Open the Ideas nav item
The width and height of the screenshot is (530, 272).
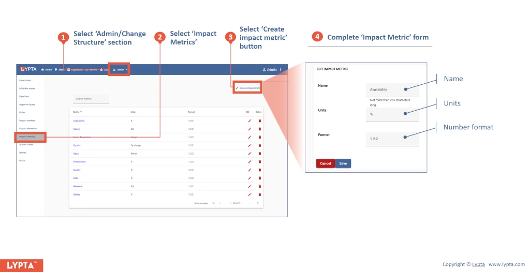[60, 70]
